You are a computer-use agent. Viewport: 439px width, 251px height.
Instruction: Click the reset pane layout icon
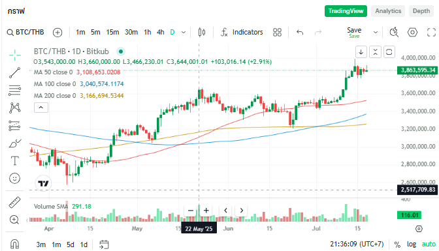coord(389,52)
